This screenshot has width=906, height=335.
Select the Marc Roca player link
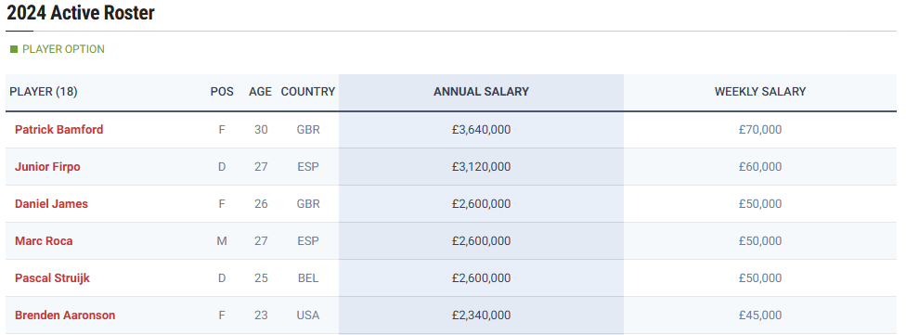44,241
